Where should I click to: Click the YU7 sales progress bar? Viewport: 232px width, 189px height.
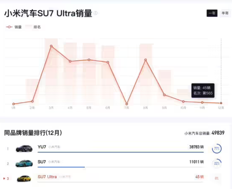coord(121,152)
